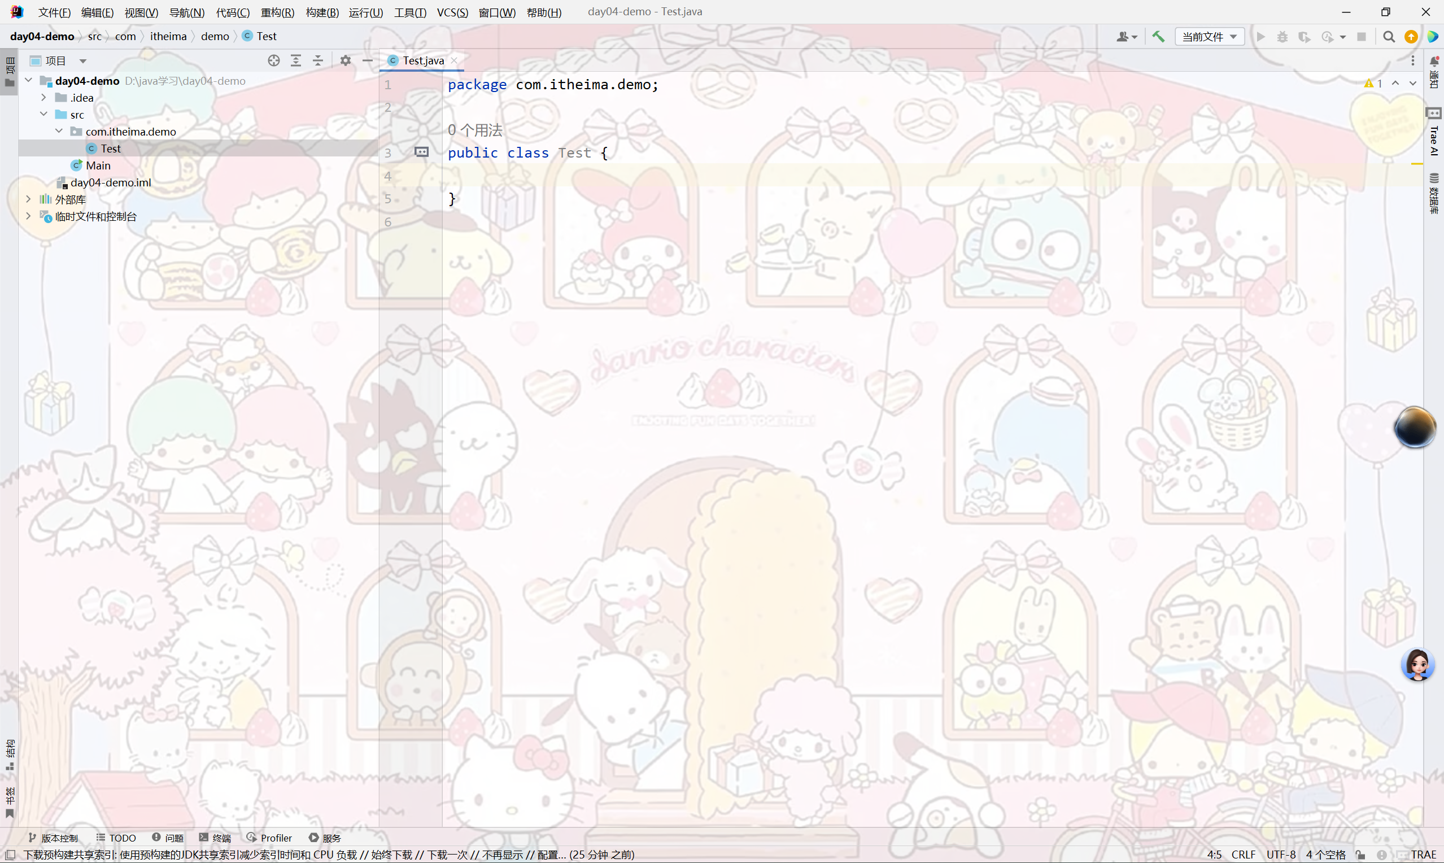Viewport: 1444px width, 863px height.
Task: Open the File menu
Action: click(x=54, y=12)
